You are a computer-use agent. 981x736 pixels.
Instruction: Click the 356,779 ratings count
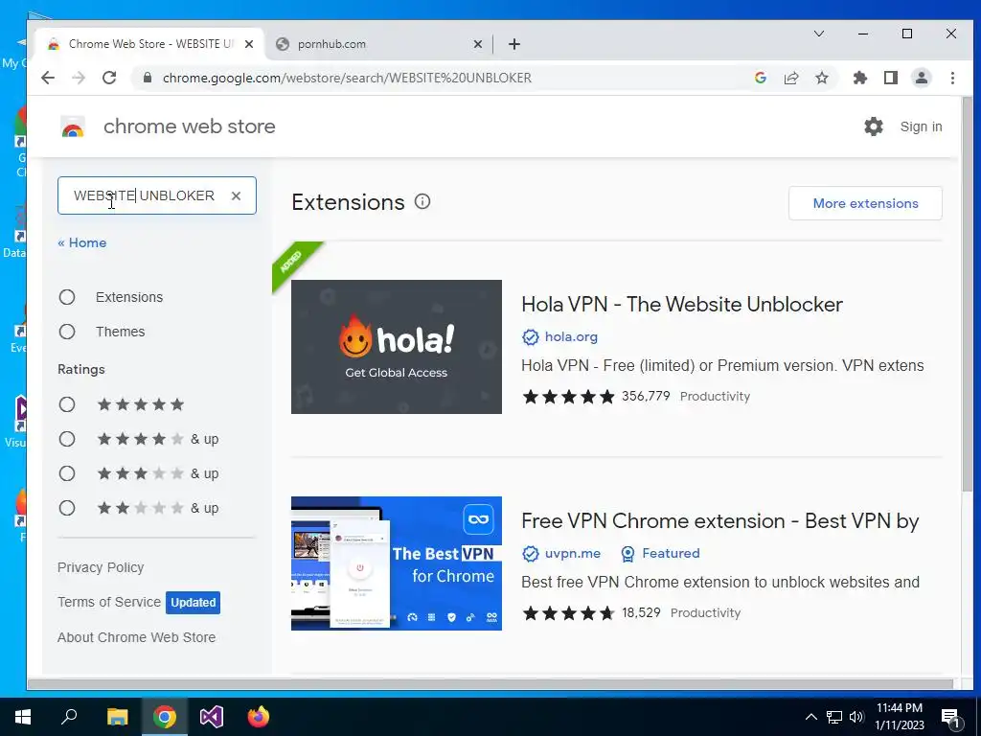646,396
